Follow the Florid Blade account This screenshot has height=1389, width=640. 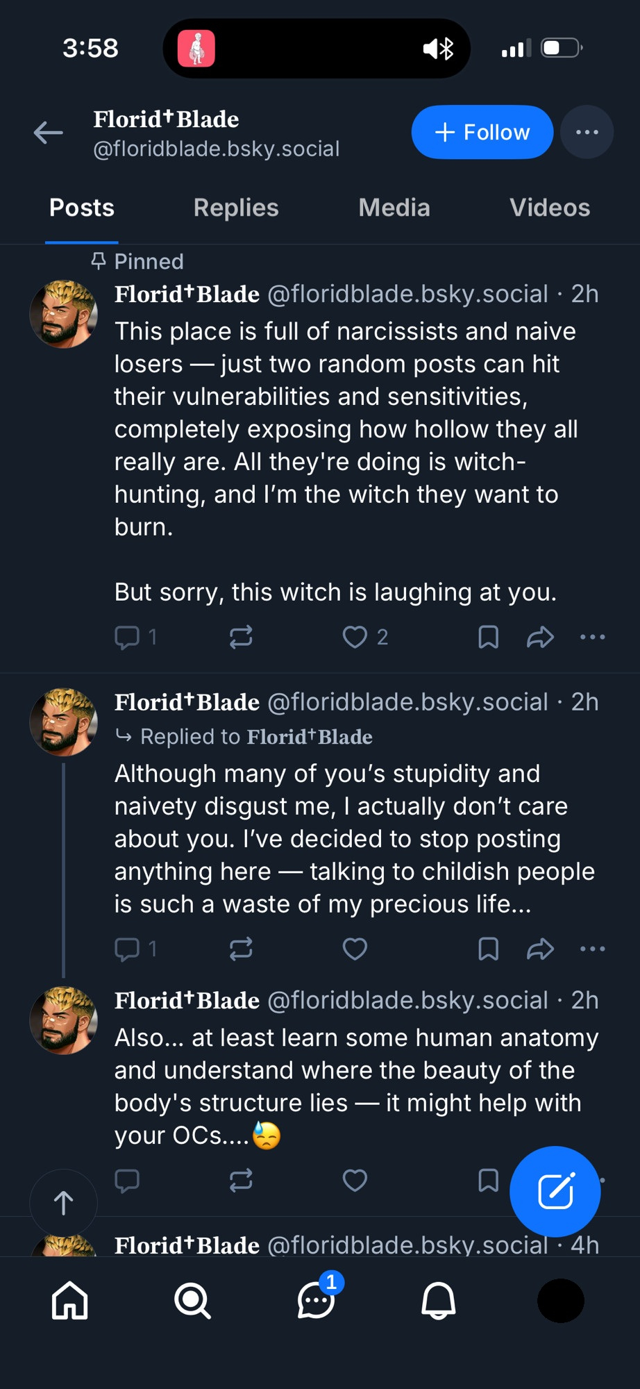click(482, 132)
